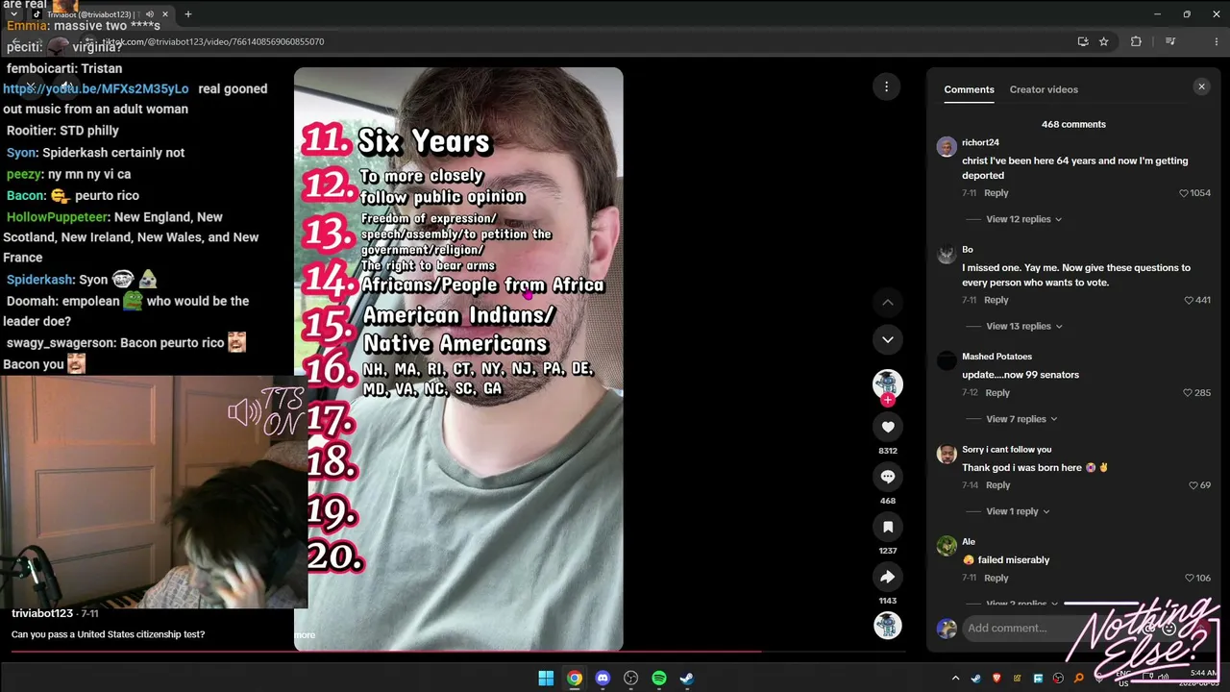The image size is (1230, 692).
Task: Open the youtu.be link in stream chat
Action: [96, 88]
